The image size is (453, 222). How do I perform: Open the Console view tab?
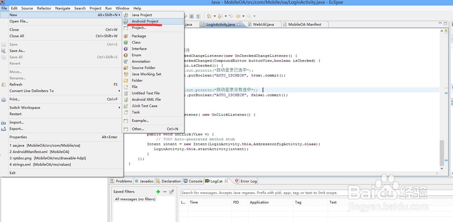coord(193,181)
